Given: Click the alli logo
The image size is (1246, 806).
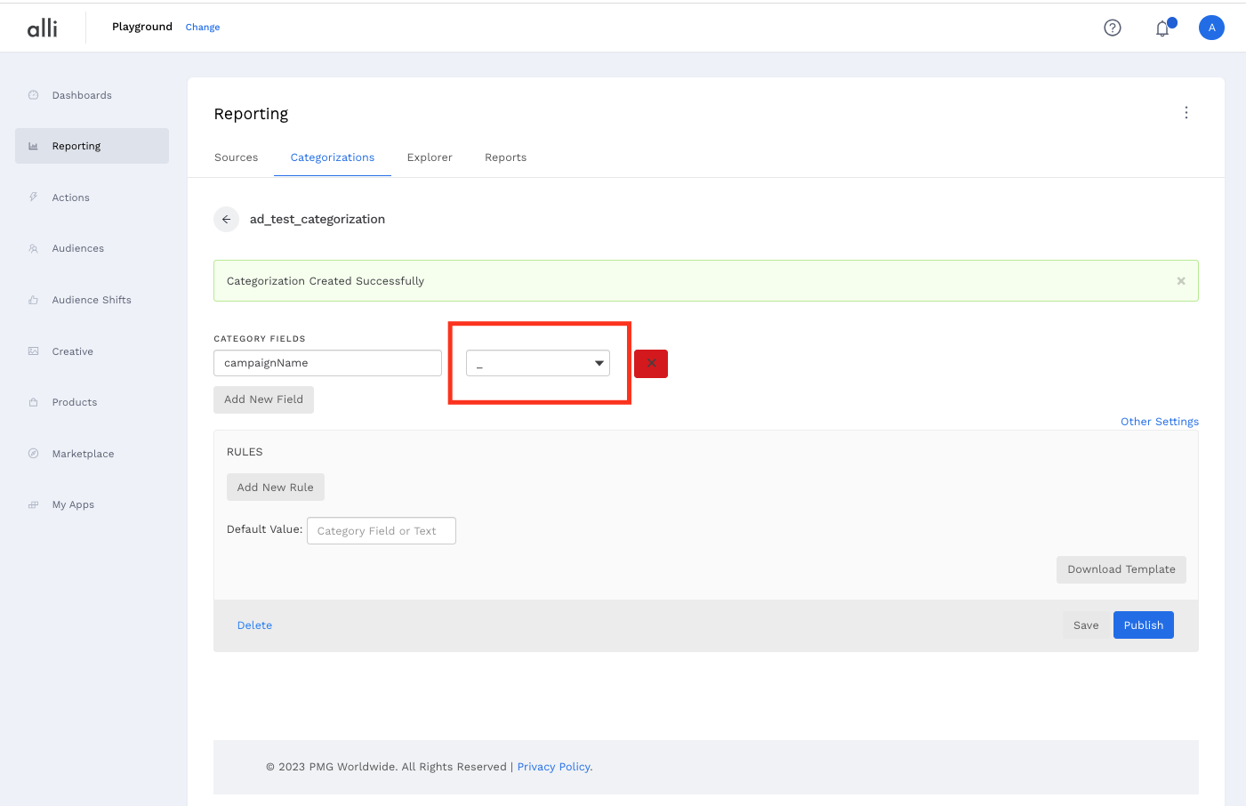Looking at the screenshot, I should tap(43, 28).
